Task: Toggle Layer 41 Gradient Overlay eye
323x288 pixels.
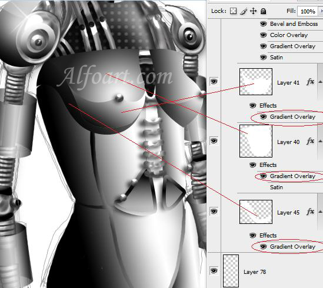Action: click(263, 117)
